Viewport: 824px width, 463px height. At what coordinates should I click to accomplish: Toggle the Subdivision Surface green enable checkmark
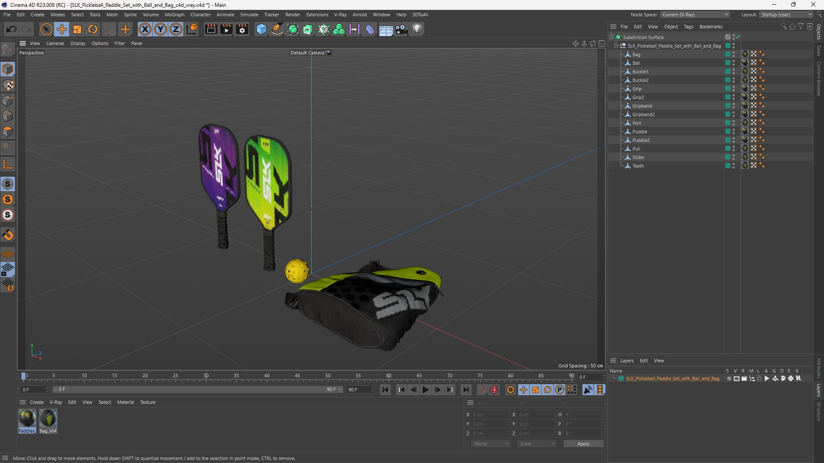[x=738, y=37]
